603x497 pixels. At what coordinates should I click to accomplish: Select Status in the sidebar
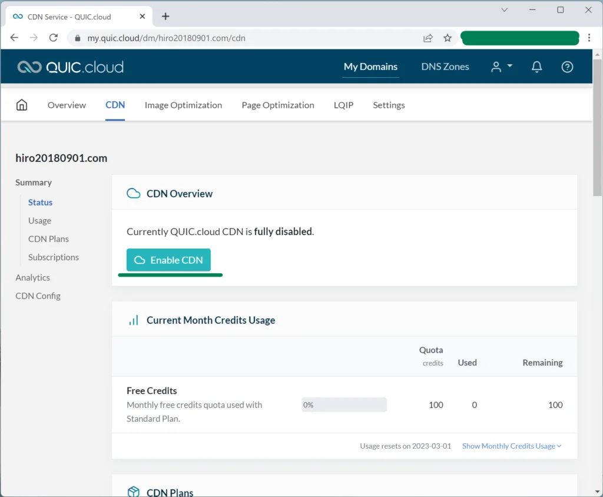pyautogui.click(x=40, y=203)
